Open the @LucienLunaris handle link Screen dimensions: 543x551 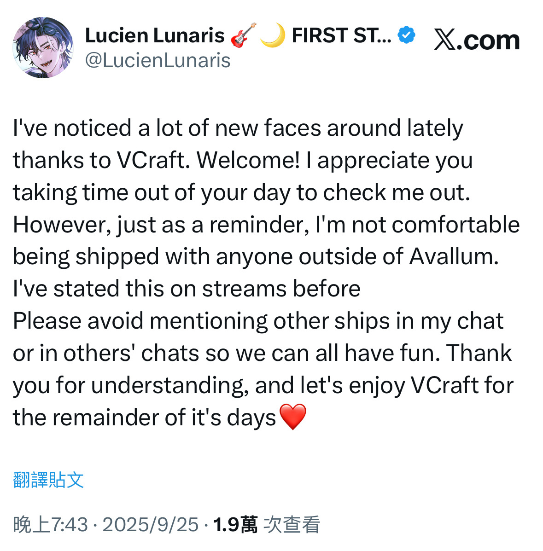[x=158, y=60]
